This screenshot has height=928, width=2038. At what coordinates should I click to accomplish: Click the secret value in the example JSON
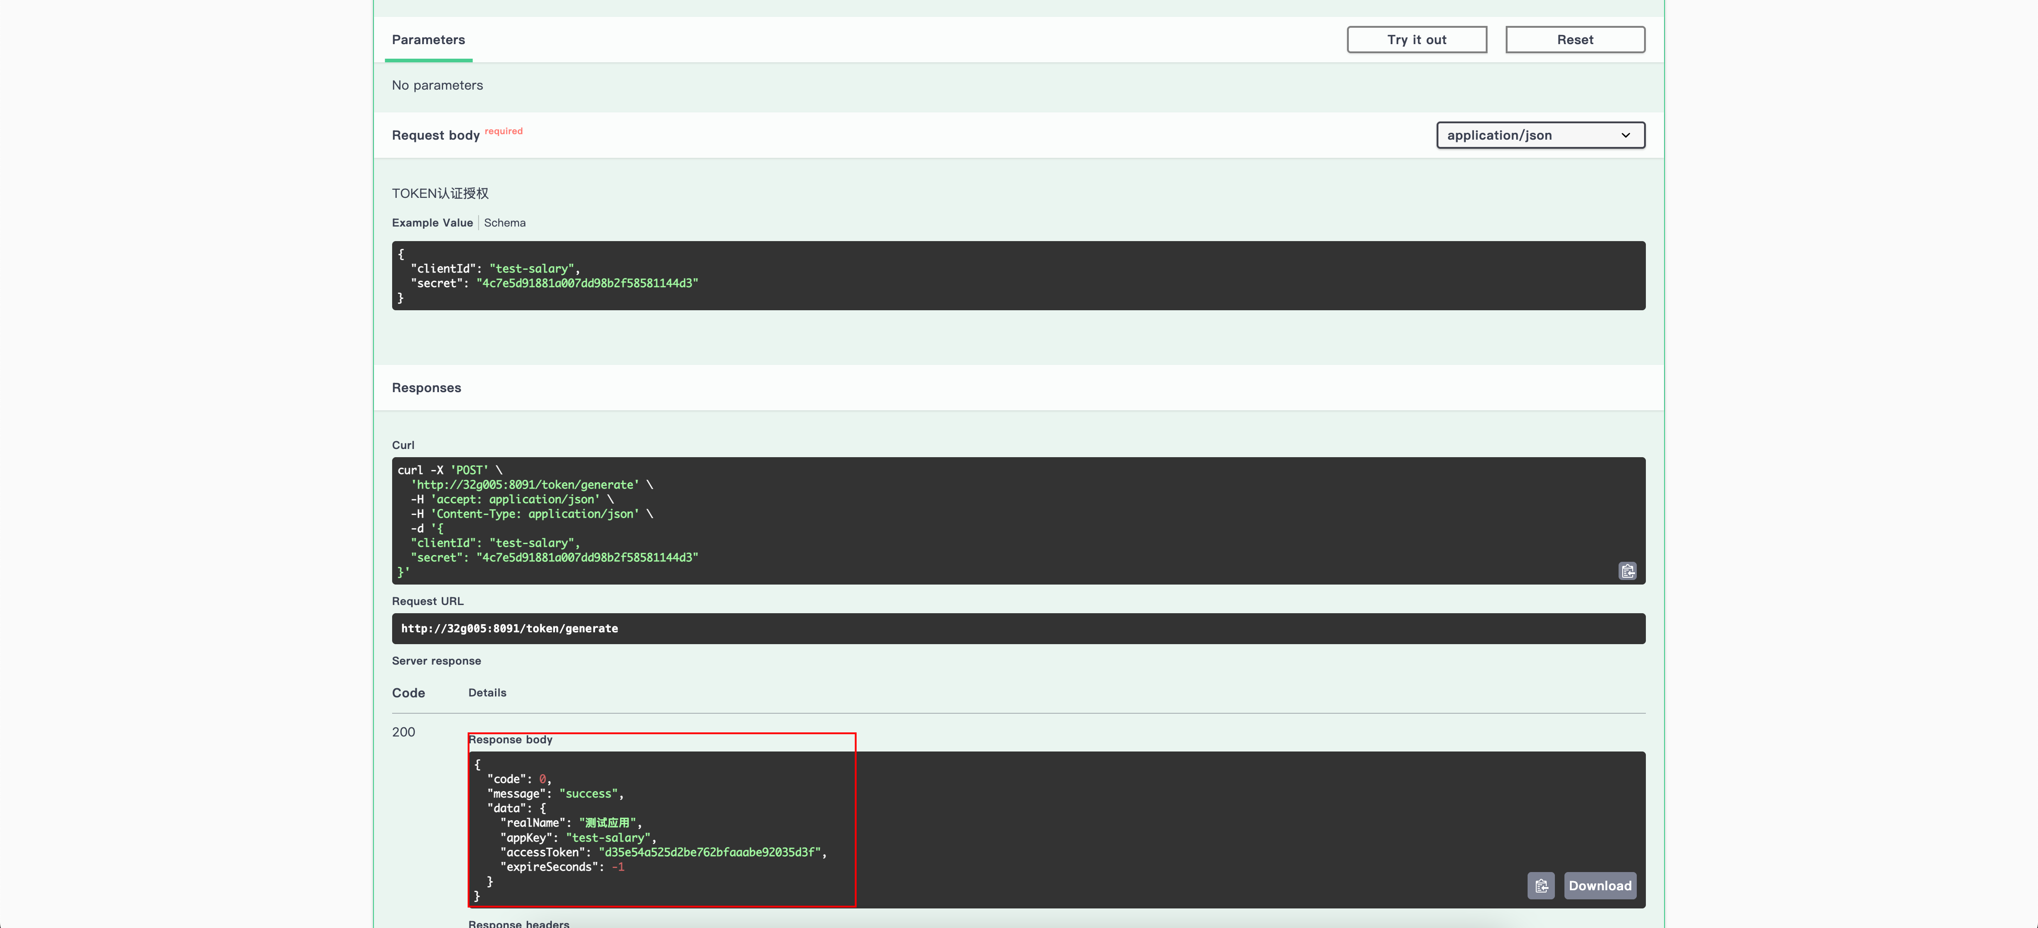[x=586, y=283]
